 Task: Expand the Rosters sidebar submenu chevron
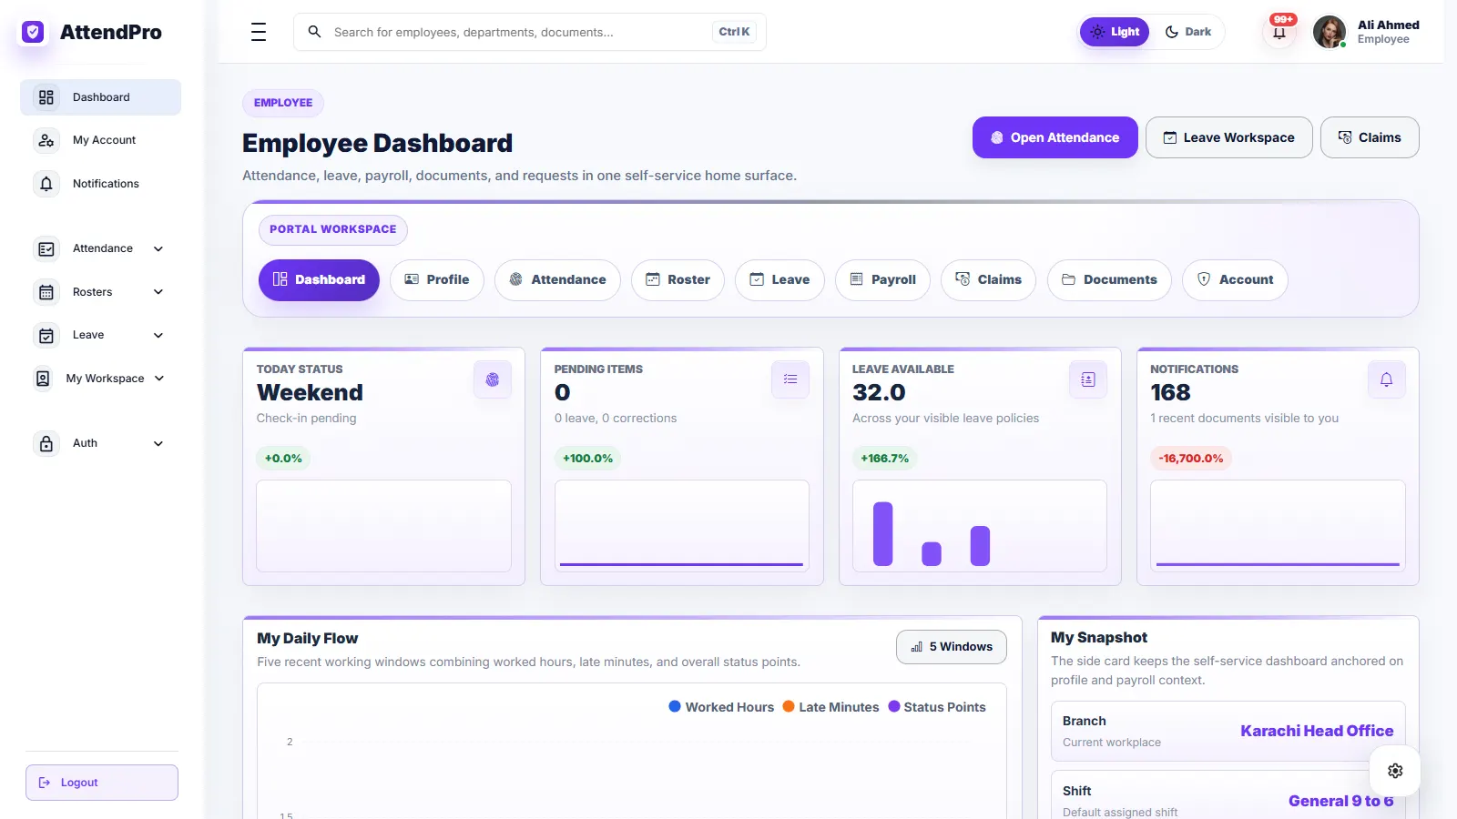point(158,292)
